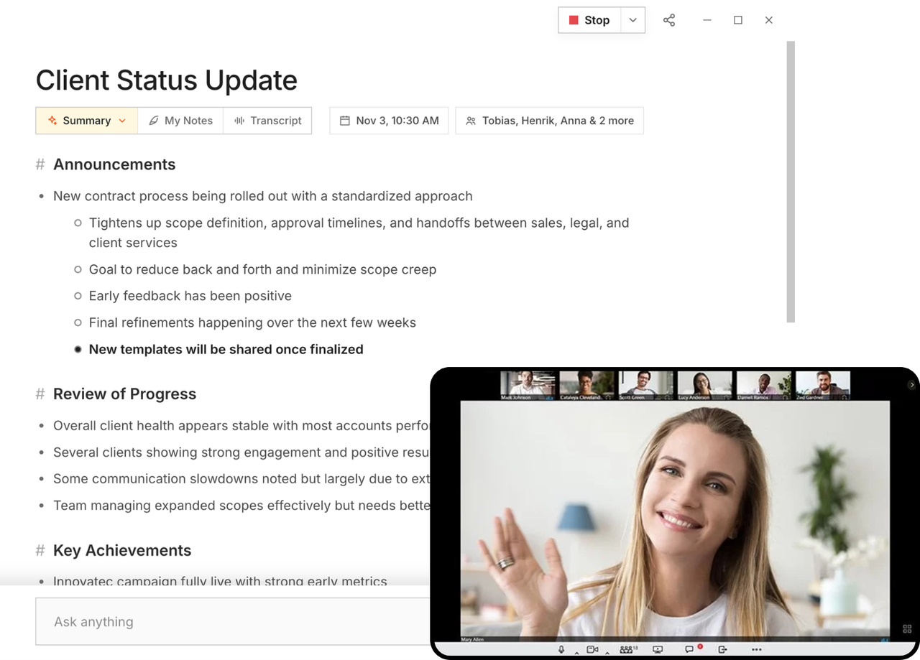Click the Key Achievements heading
Image resolution: width=920 pixels, height=660 pixels.
click(x=122, y=551)
